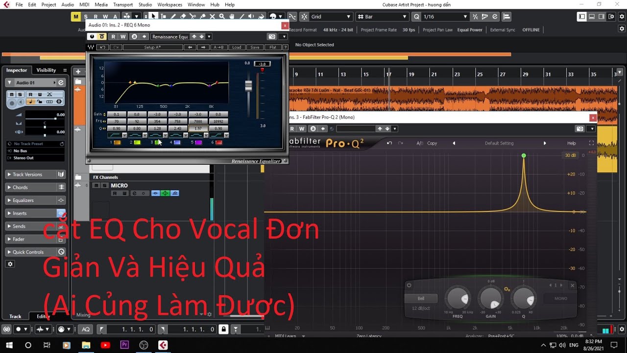This screenshot has height=353, width=627.
Task: Click Pro-Q 2 undo arrow
Action: [389, 143]
